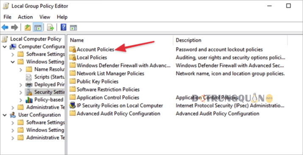Open the Help question mark icon
The width and height of the screenshot is (303, 155).
pos(64,27)
